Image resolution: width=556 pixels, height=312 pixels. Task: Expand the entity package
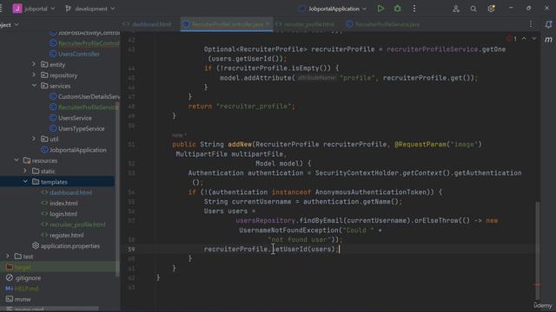(x=34, y=64)
